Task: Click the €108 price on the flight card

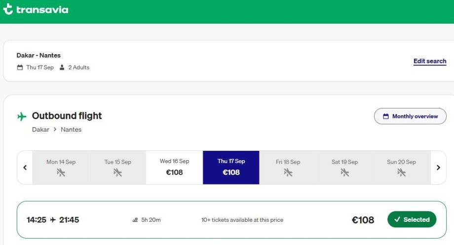Action: coord(363,220)
